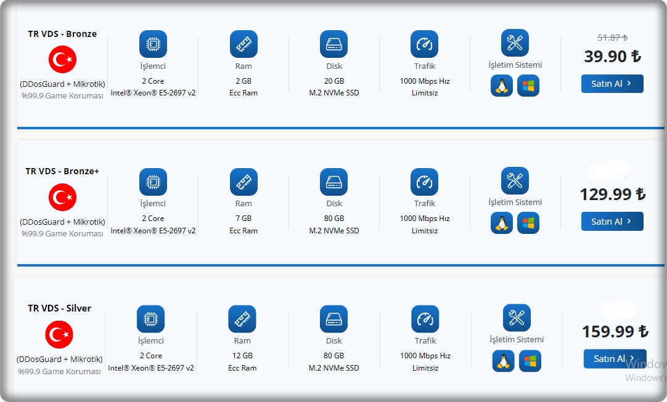Click the Disk icon in Silver row
The height and width of the screenshot is (402, 667).
[333, 319]
